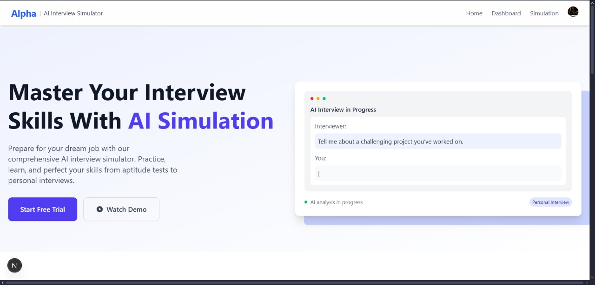Open the user profile avatar
This screenshot has width=595, height=285.
(573, 12)
